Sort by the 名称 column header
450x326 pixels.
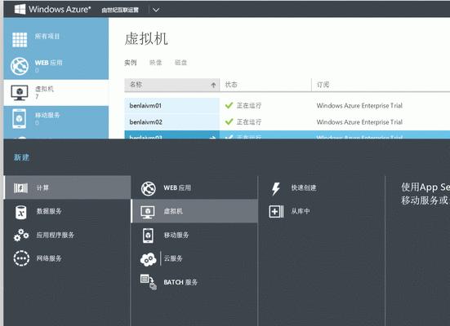click(x=172, y=85)
